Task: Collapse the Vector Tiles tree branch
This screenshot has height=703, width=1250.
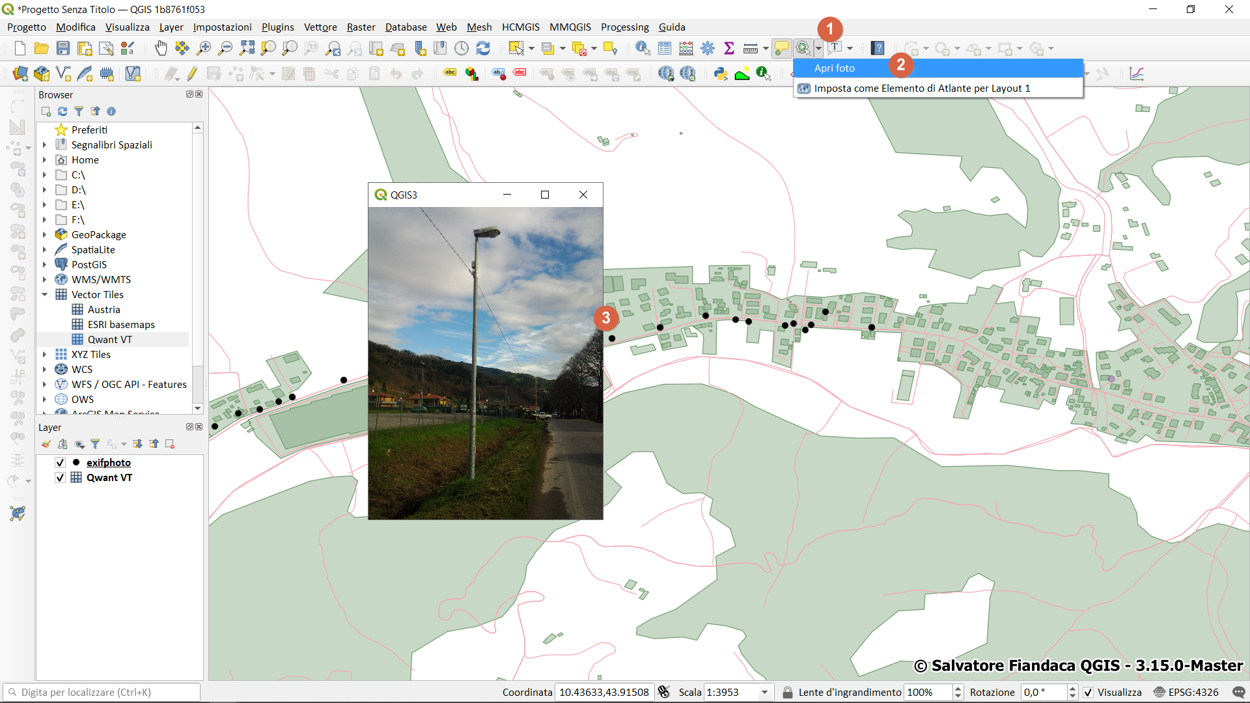Action: pos(45,294)
